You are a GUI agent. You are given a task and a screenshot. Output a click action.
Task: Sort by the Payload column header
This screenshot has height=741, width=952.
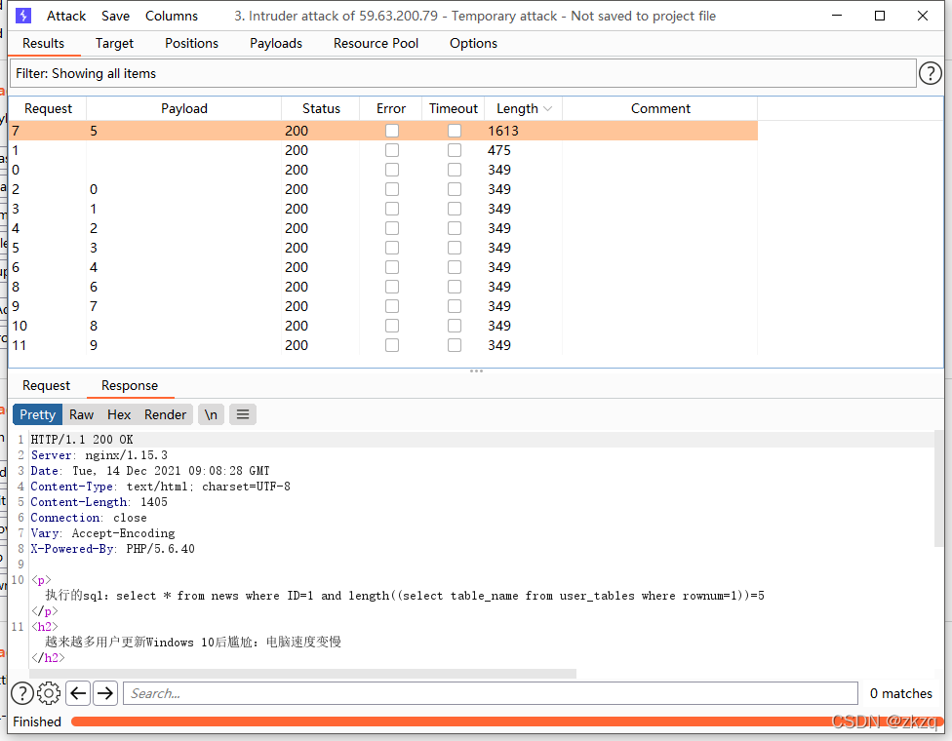click(x=184, y=108)
